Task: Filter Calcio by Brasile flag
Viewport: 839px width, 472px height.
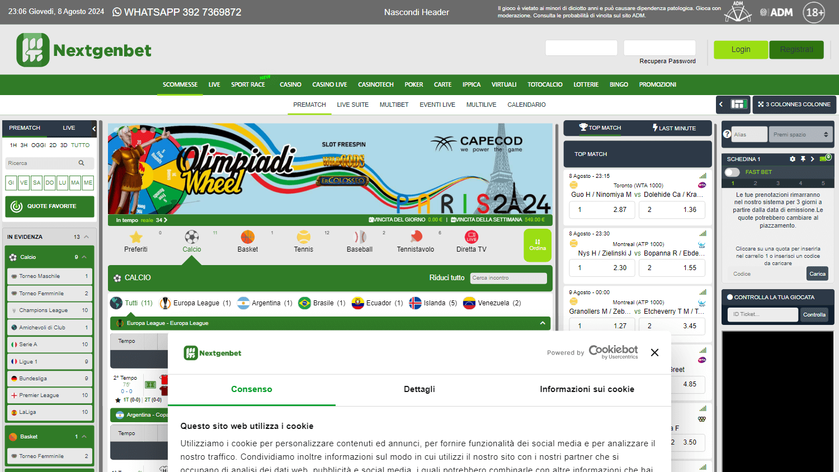Action: coord(304,303)
